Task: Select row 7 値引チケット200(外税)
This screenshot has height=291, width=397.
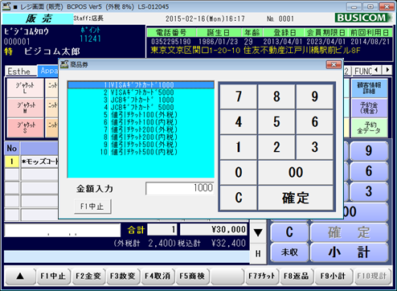Action: pyautogui.click(x=141, y=129)
